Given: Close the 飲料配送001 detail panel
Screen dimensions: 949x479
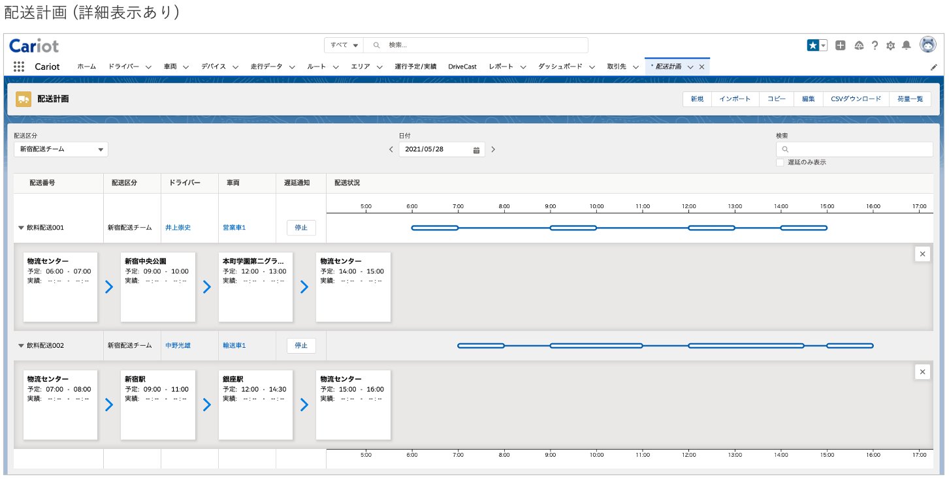Looking at the screenshot, I should point(922,255).
